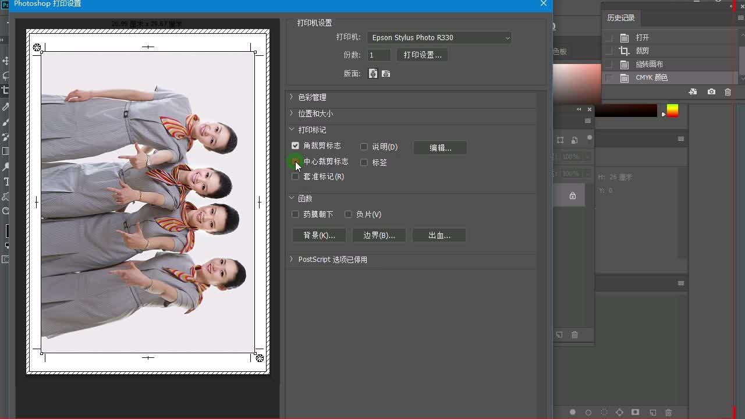Click the 份数 copies input field
The width and height of the screenshot is (745, 419).
378,55
